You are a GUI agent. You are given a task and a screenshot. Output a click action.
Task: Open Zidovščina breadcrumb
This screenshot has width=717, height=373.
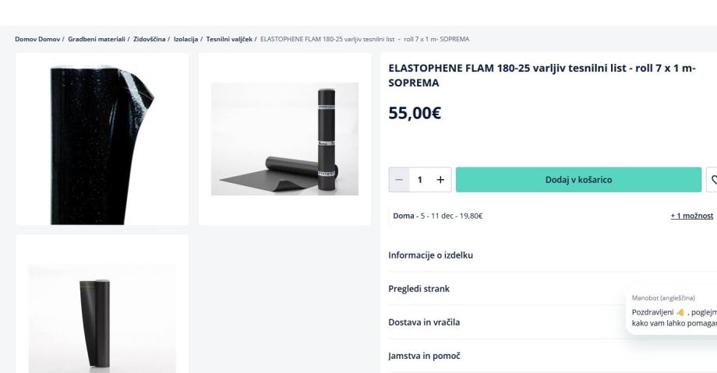coord(149,39)
